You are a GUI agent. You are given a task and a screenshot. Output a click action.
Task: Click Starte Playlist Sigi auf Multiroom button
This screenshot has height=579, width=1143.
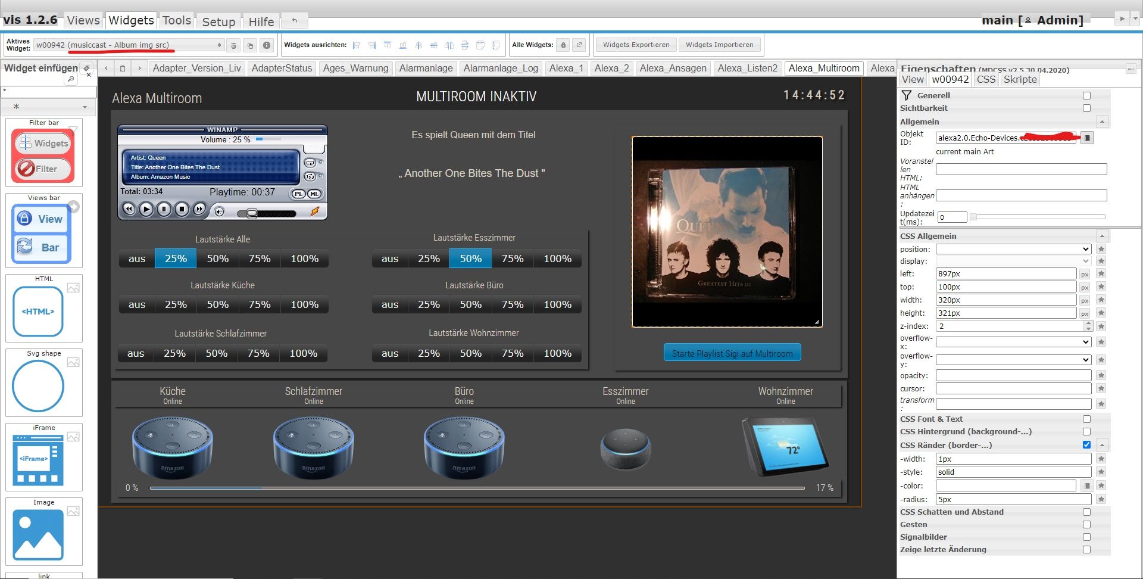coord(732,353)
